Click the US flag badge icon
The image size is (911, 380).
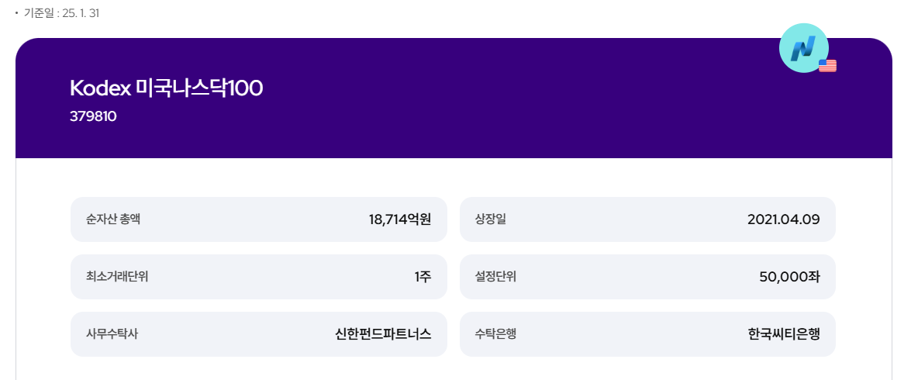pos(827,66)
